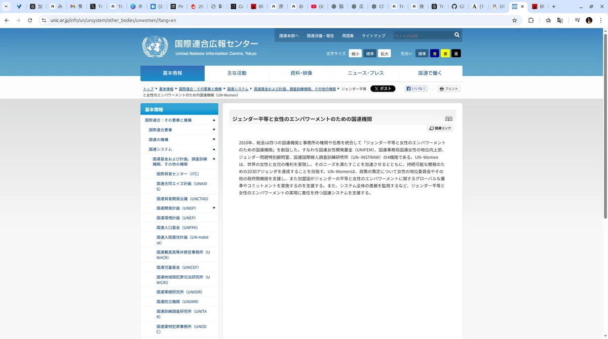The image size is (608, 339).
Task: Open the 資料・映像 main tab
Action: 301,73
